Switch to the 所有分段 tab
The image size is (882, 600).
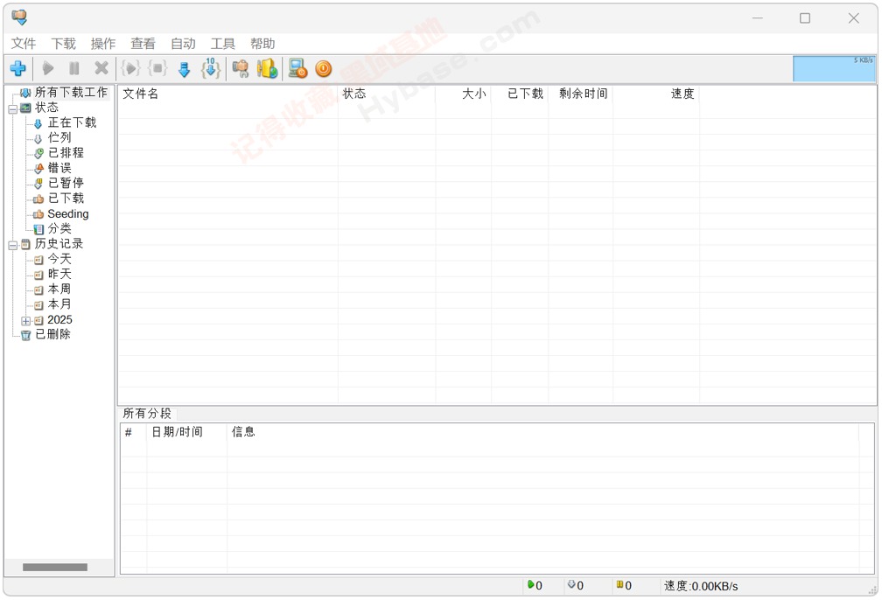point(147,414)
